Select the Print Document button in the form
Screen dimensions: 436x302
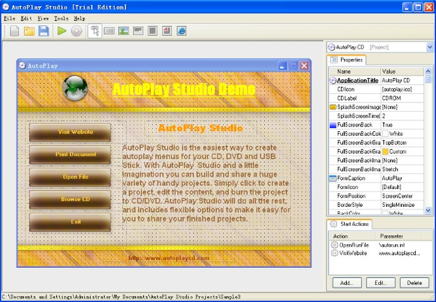(x=70, y=154)
